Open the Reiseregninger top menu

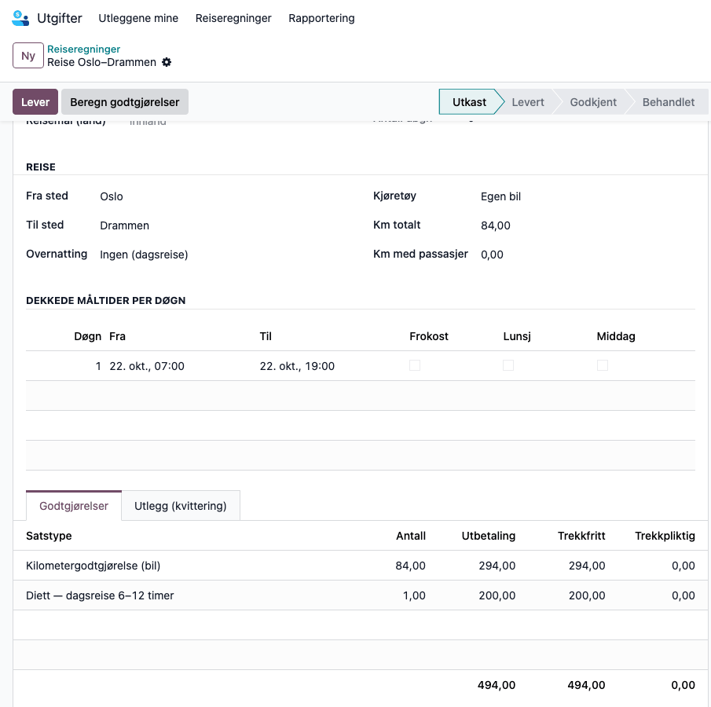(x=233, y=18)
